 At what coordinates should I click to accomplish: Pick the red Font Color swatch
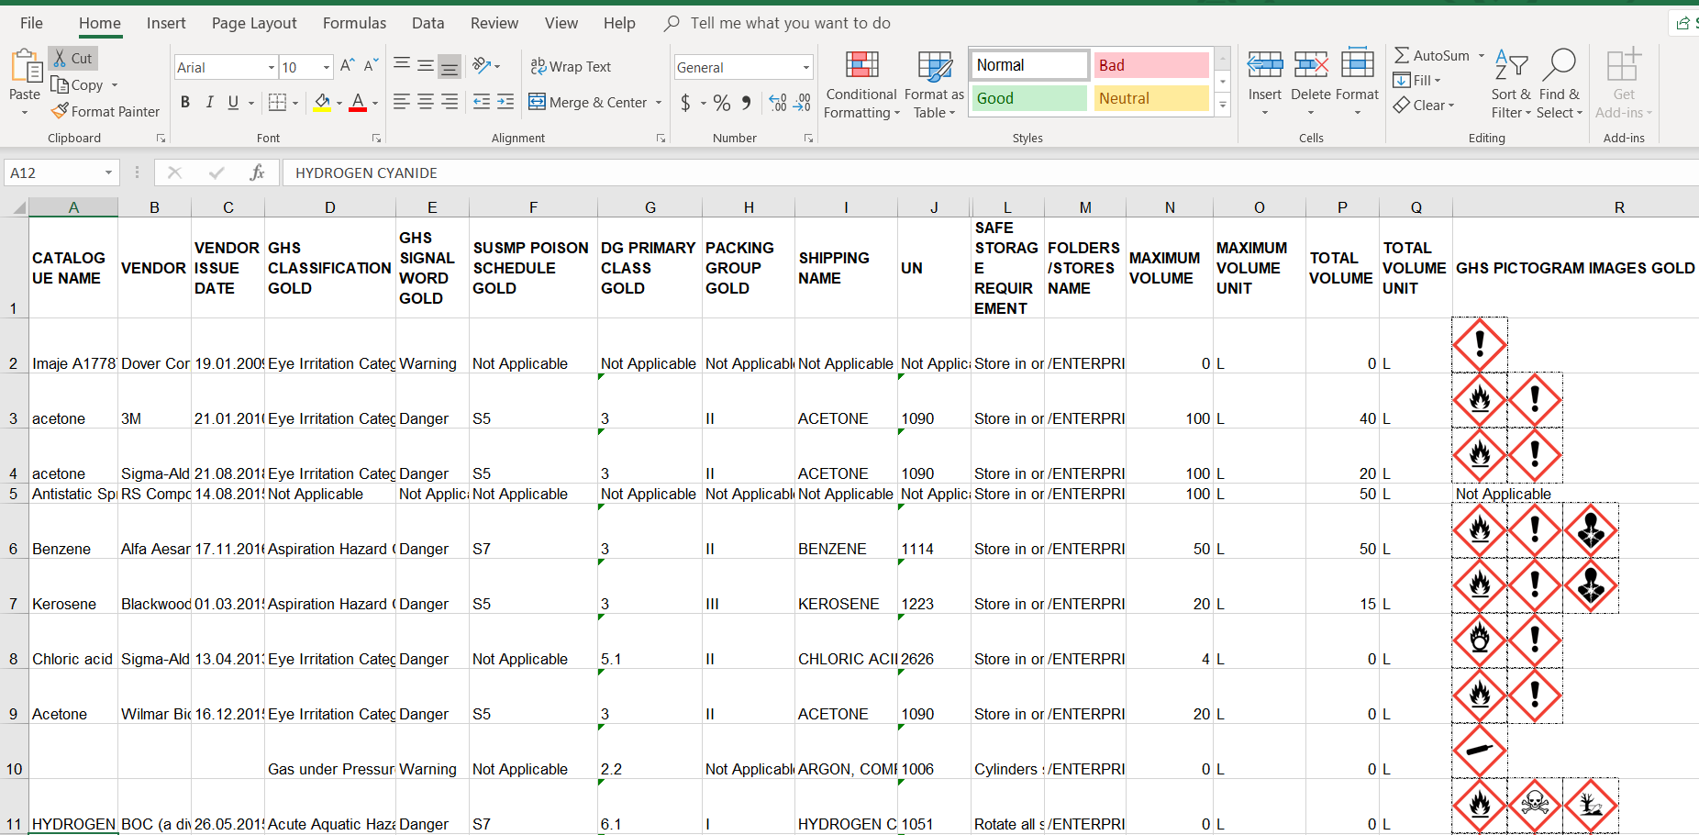tap(358, 103)
